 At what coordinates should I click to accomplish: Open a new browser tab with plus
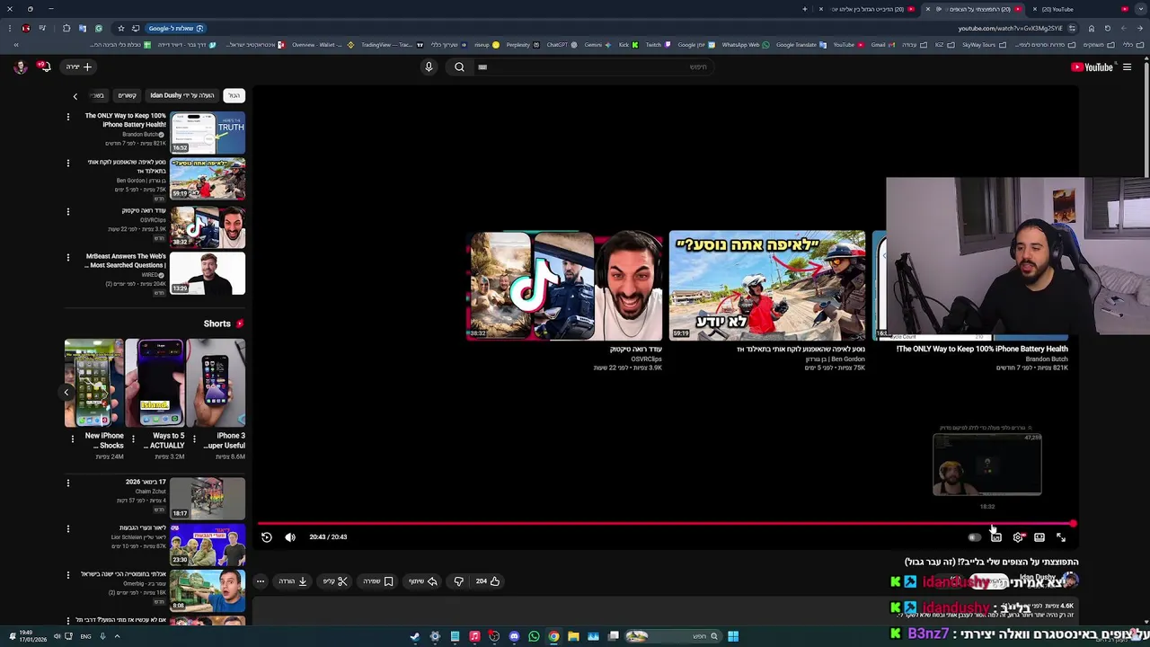coord(805,9)
